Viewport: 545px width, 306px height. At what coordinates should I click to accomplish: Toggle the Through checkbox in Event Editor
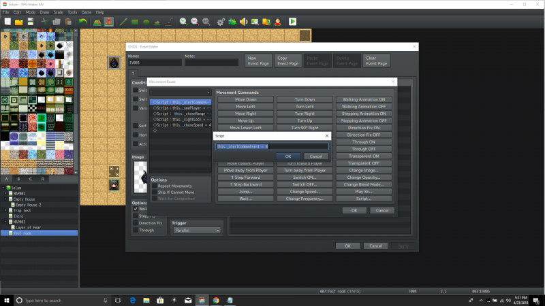(x=136, y=230)
